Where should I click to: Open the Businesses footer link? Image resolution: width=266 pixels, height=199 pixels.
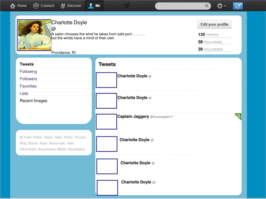click(47, 149)
